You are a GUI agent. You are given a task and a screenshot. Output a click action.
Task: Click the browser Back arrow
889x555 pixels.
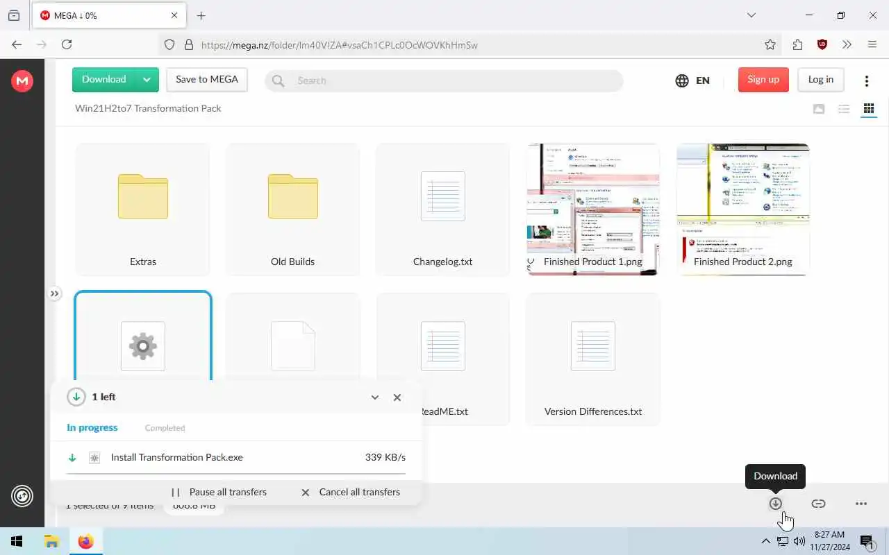tap(17, 44)
